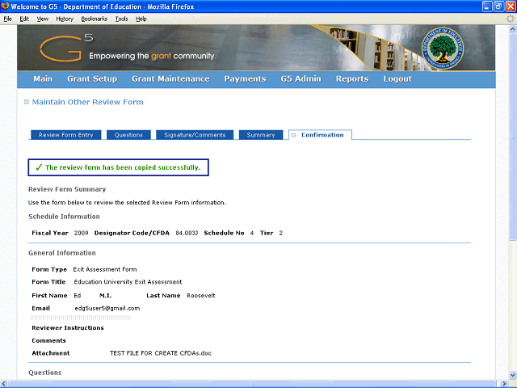Click attachment TEST FILE FOR CREATE CFDAs.doc
This screenshot has width=517, height=388.
(161, 353)
